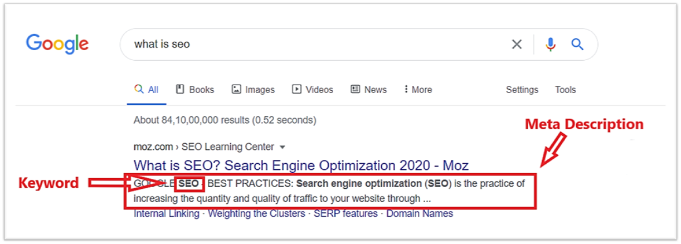Open the Books search tab
The image size is (681, 244).
(195, 90)
